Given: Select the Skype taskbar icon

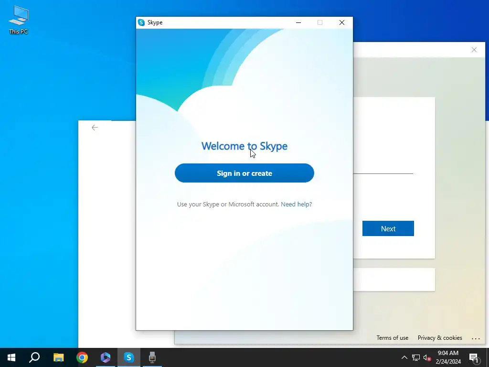Looking at the screenshot, I should click(x=129, y=357).
